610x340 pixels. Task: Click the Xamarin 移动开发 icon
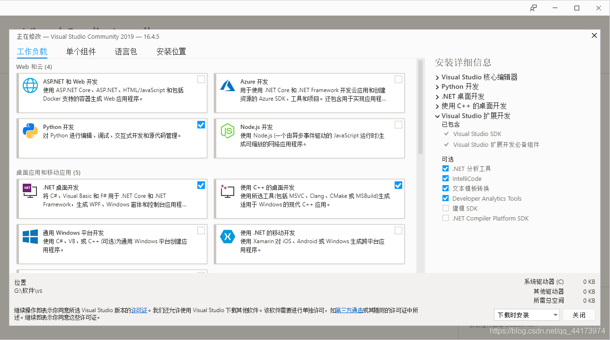227,238
